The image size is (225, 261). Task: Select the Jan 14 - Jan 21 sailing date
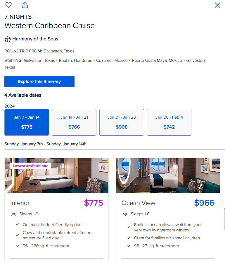click(x=74, y=122)
